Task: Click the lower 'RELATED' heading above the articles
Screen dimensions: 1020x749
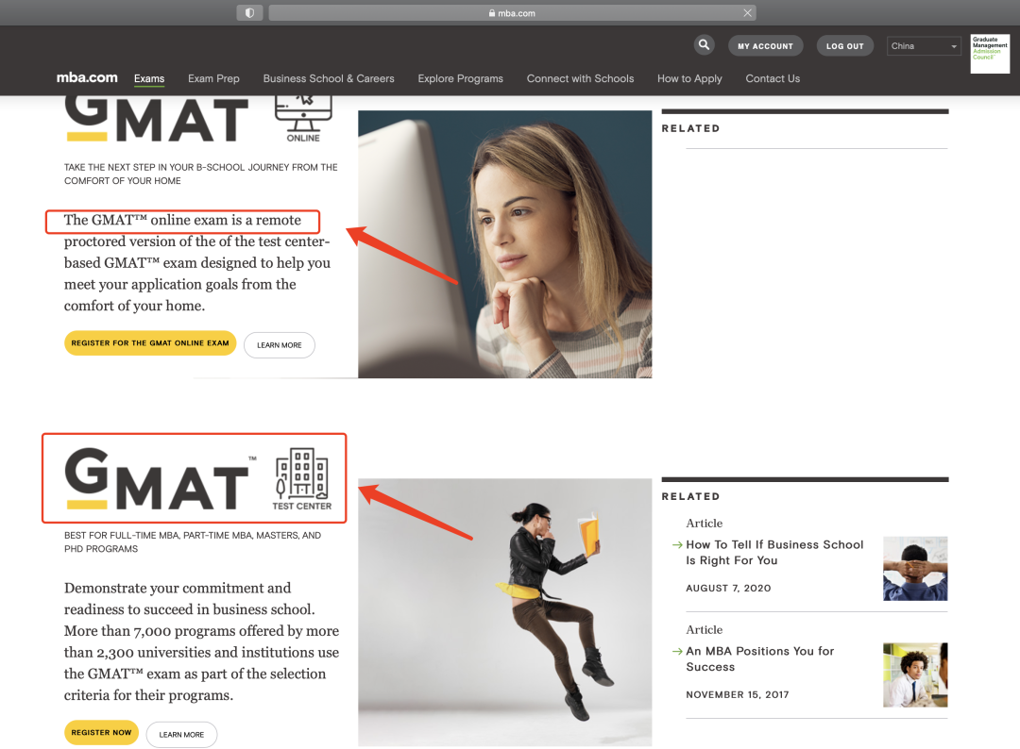Action: click(690, 496)
